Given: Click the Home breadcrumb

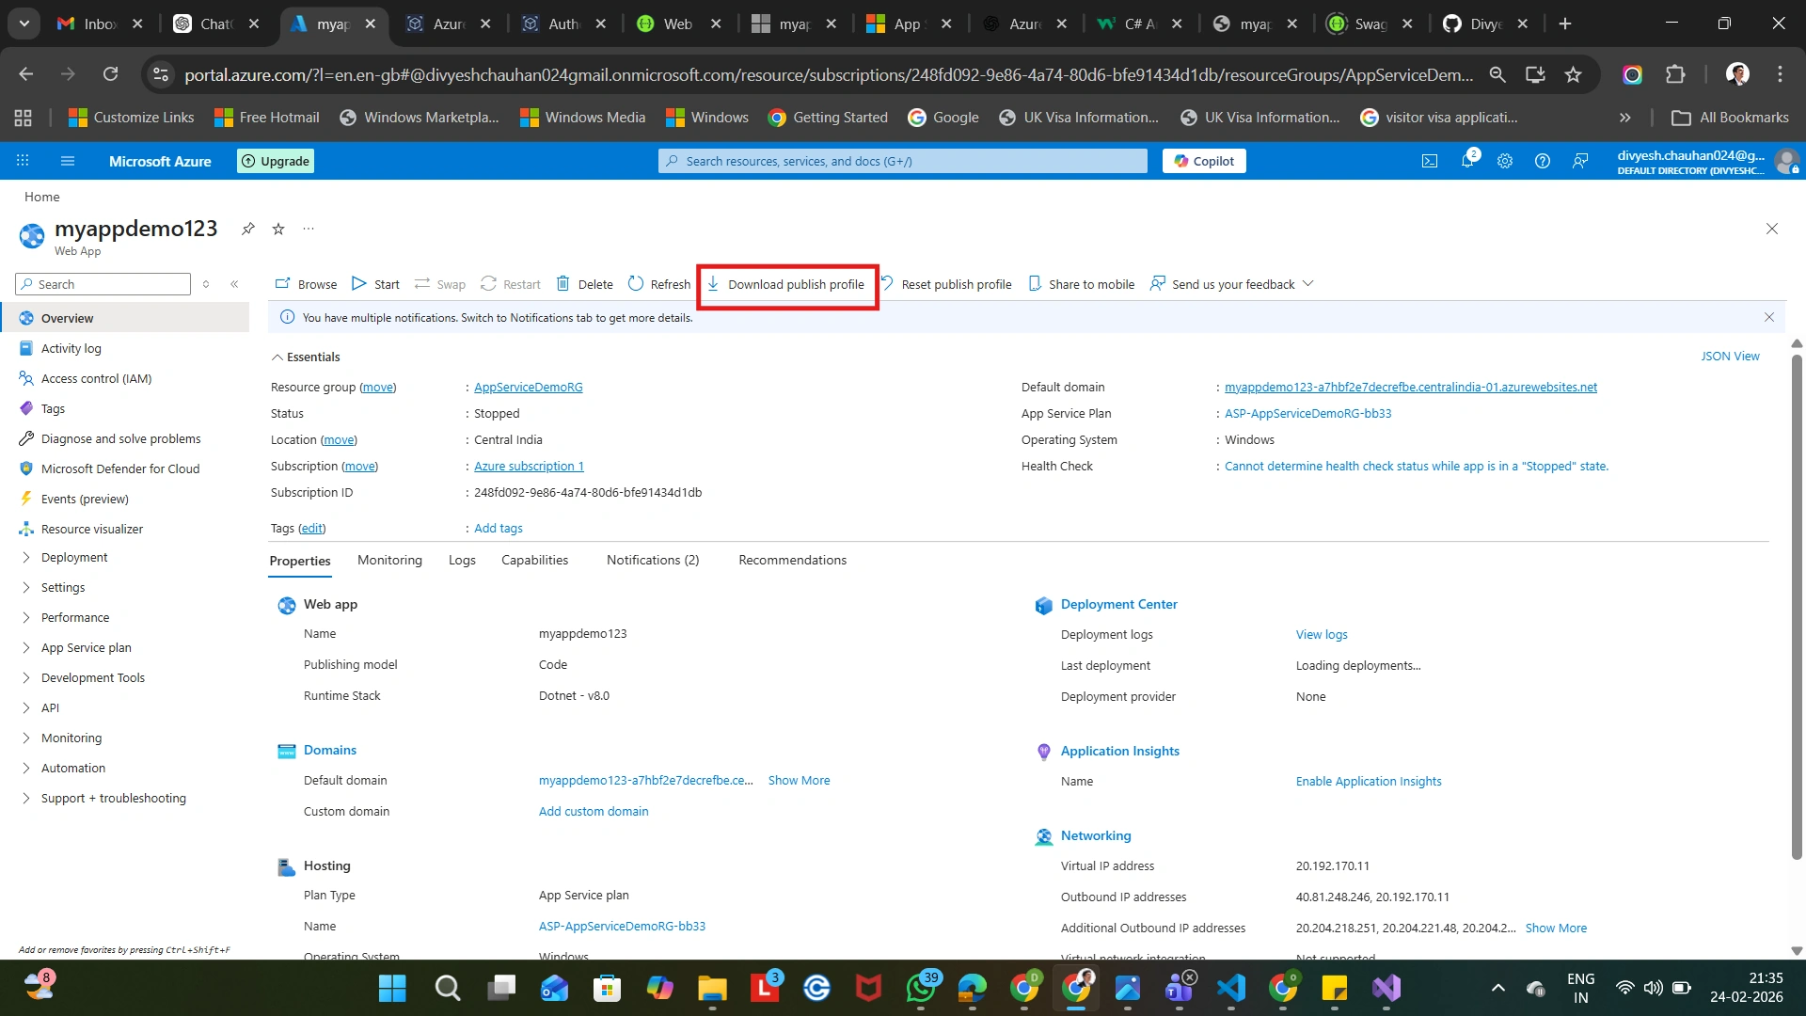Looking at the screenshot, I should pos(41,197).
